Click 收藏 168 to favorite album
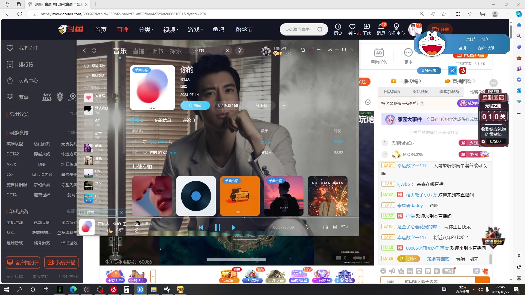 pyautogui.click(x=228, y=105)
